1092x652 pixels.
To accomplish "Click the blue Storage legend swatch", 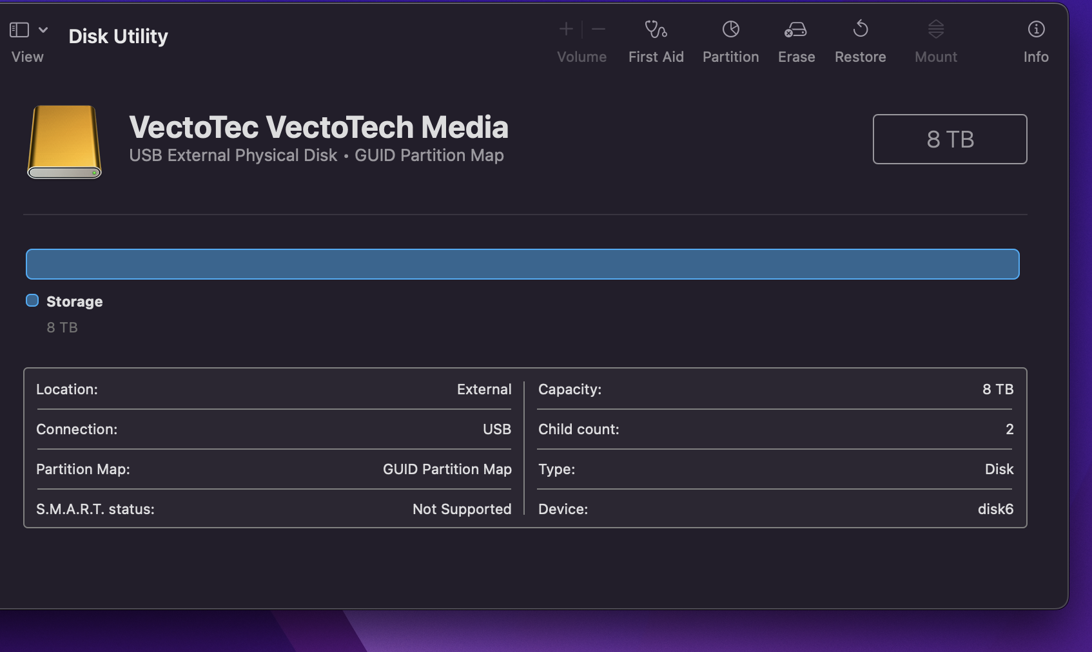I will [32, 301].
